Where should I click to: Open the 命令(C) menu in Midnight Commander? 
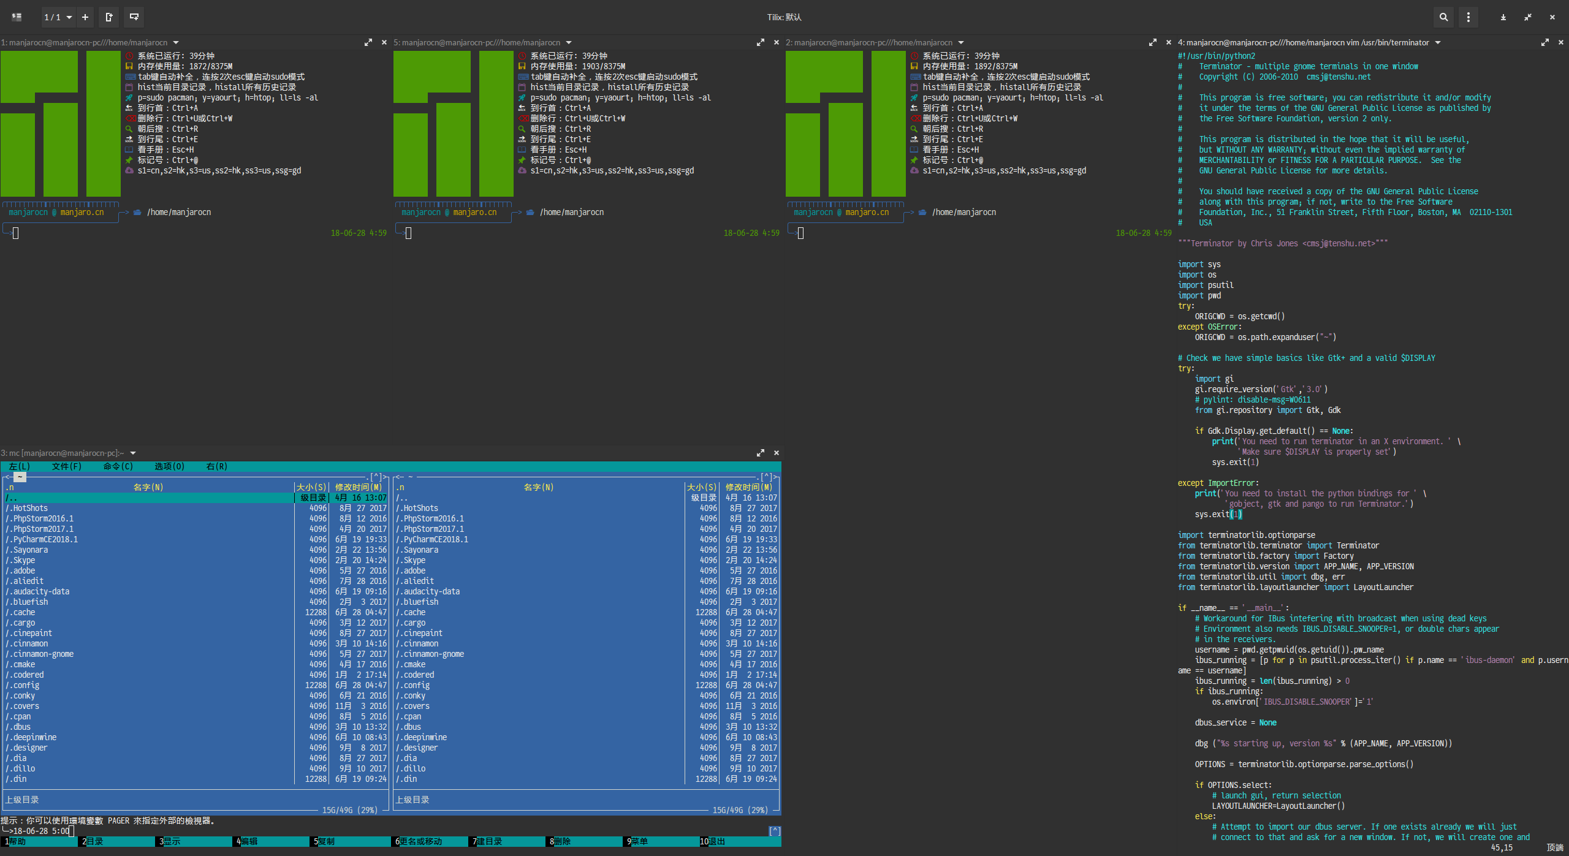click(x=115, y=468)
